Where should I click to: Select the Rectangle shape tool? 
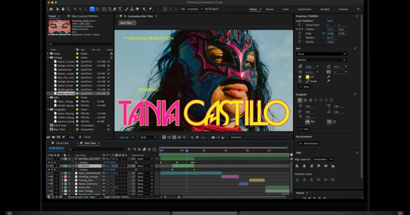coord(104,9)
